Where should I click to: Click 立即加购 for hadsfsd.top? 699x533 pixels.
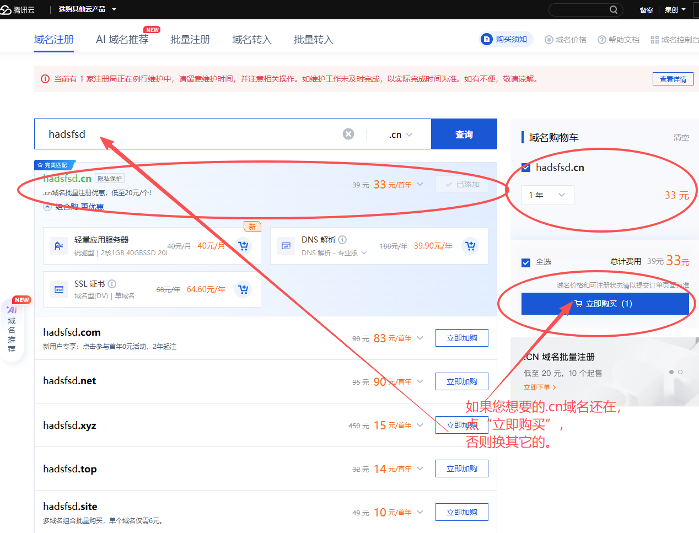click(x=461, y=469)
